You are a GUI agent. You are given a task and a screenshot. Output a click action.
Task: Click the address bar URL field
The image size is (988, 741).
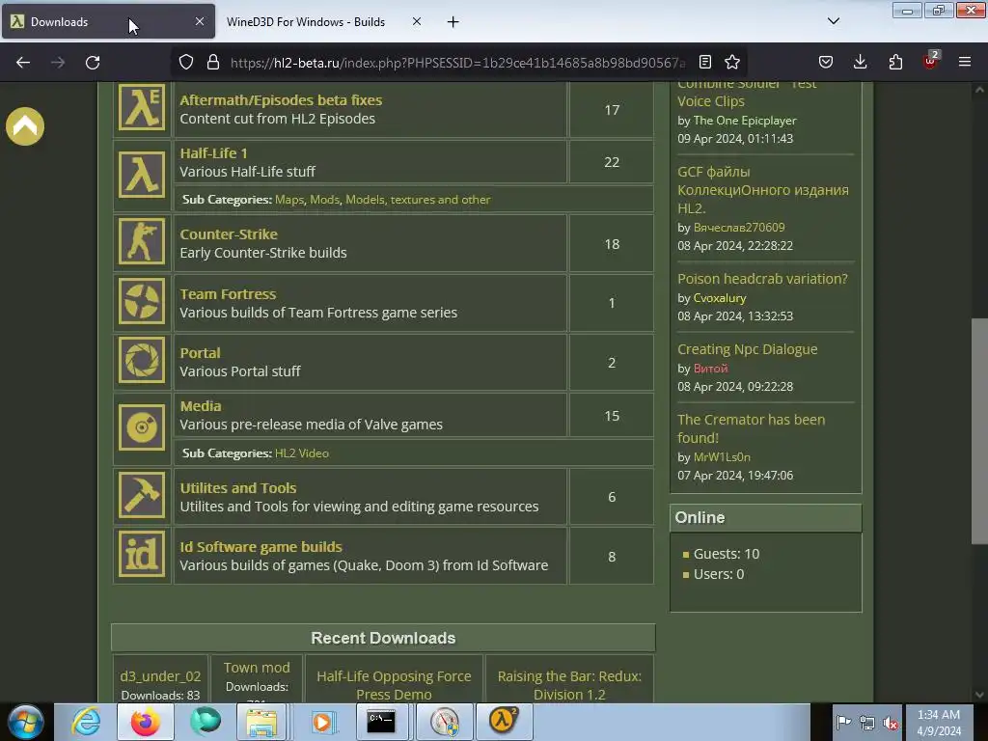[457, 63]
